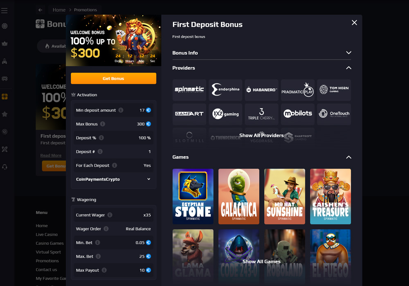The height and width of the screenshot is (286, 409).
Task: Open the coin sidebar icon
Action: pyautogui.click(x=4, y=132)
